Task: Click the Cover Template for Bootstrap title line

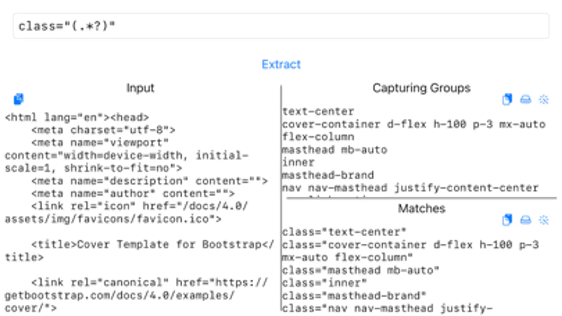Action: point(139,250)
